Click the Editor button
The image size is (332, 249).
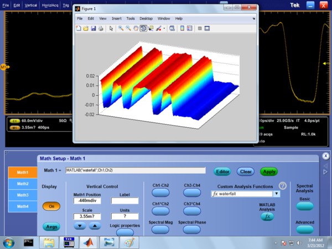[x=222, y=172]
